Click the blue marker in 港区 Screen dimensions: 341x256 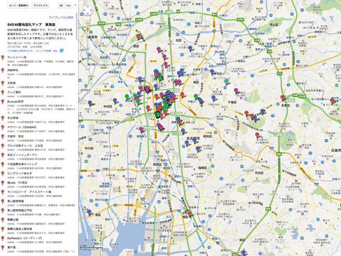click(89, 212)
